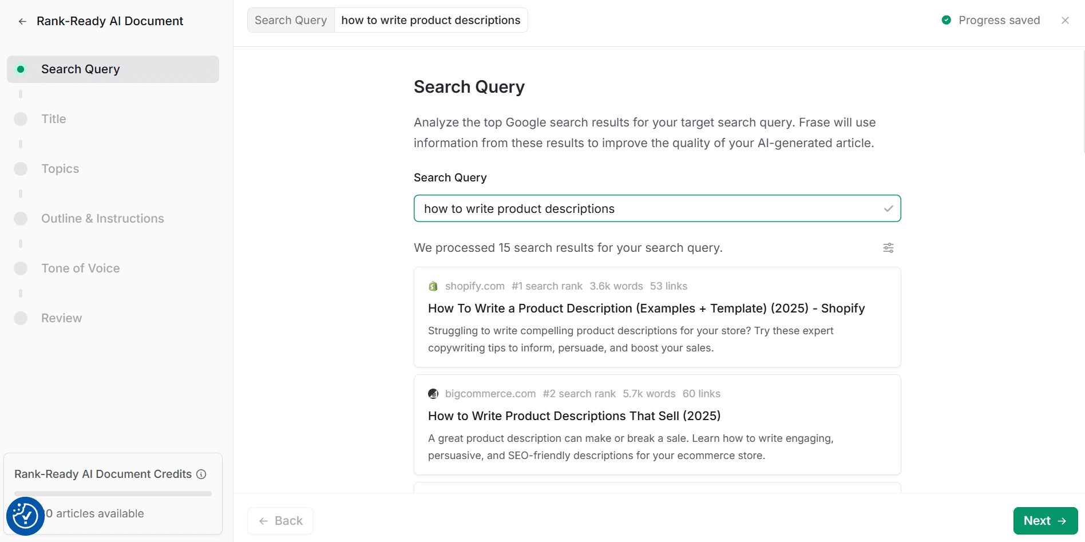Image resolution: width=1085 pixels, height=542 pixels.
Task: Open the Shopify product description result
Action: pyautogui.click(x=657, y=317)
